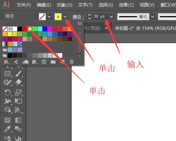Screen dimensions: 176x141
Task: Open the 选择(S) menu
Action: 106,5
